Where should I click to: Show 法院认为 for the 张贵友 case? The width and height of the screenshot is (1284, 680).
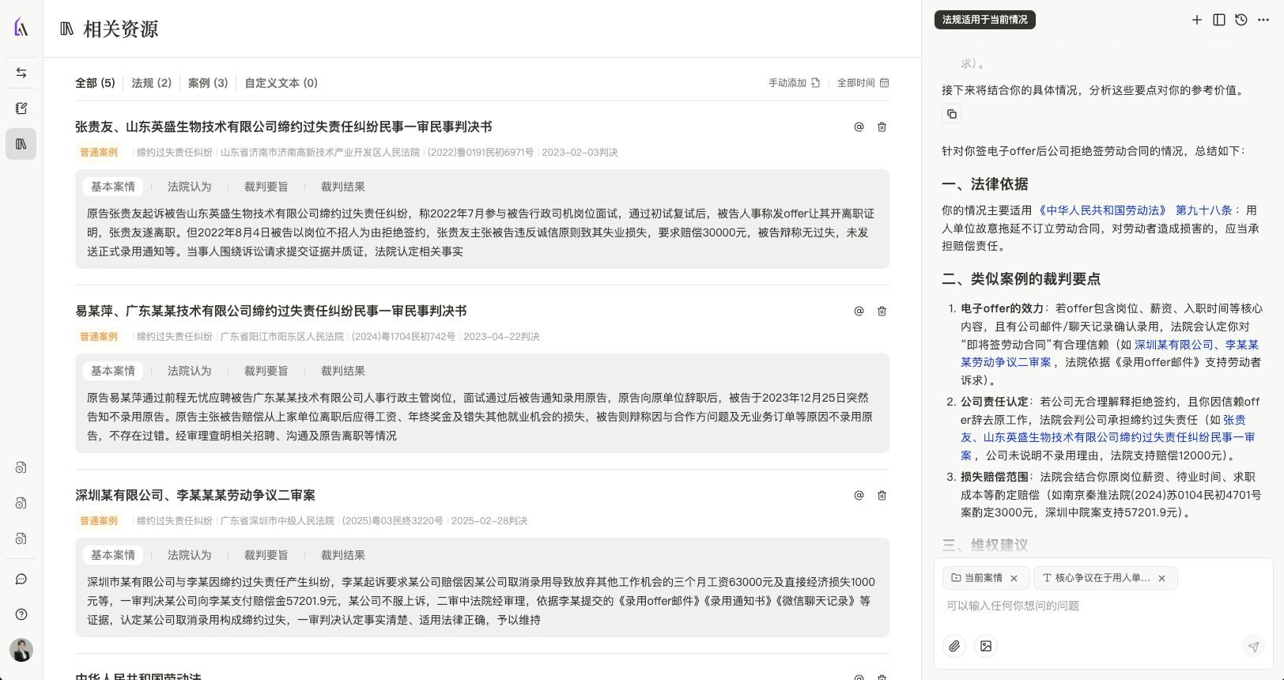tap(189, 187)
